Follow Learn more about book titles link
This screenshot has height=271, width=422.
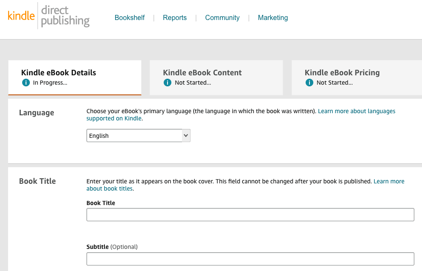(x=389, y=181)
